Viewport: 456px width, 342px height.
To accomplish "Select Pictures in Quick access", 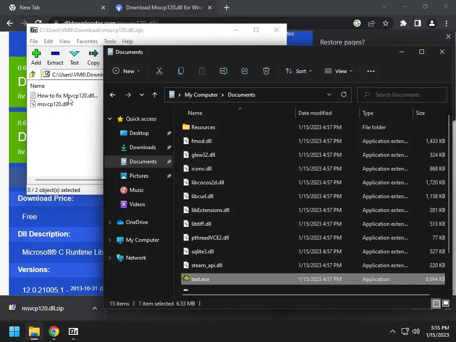I will tap(139, 176).
